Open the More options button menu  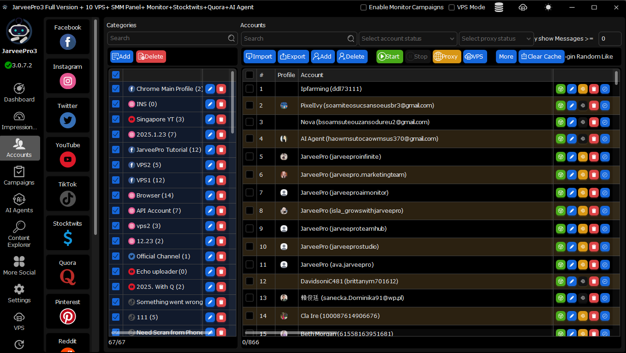click(x=506, y=57)
